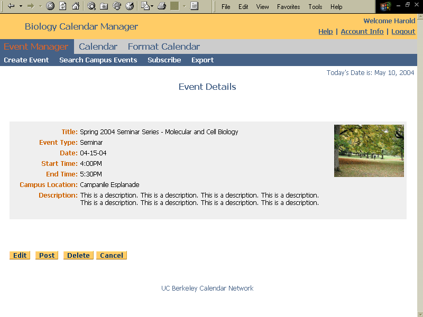Open the Favorites folder icon
Image resolution: width=423 pixels, height=317 pixels.
pyautogui.click(x=104, y=6)
